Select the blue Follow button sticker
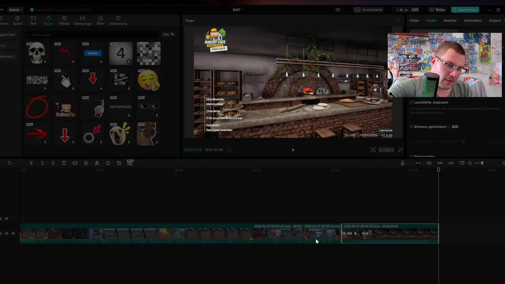This screenshot has height=284, width=505. coord(93,53)
